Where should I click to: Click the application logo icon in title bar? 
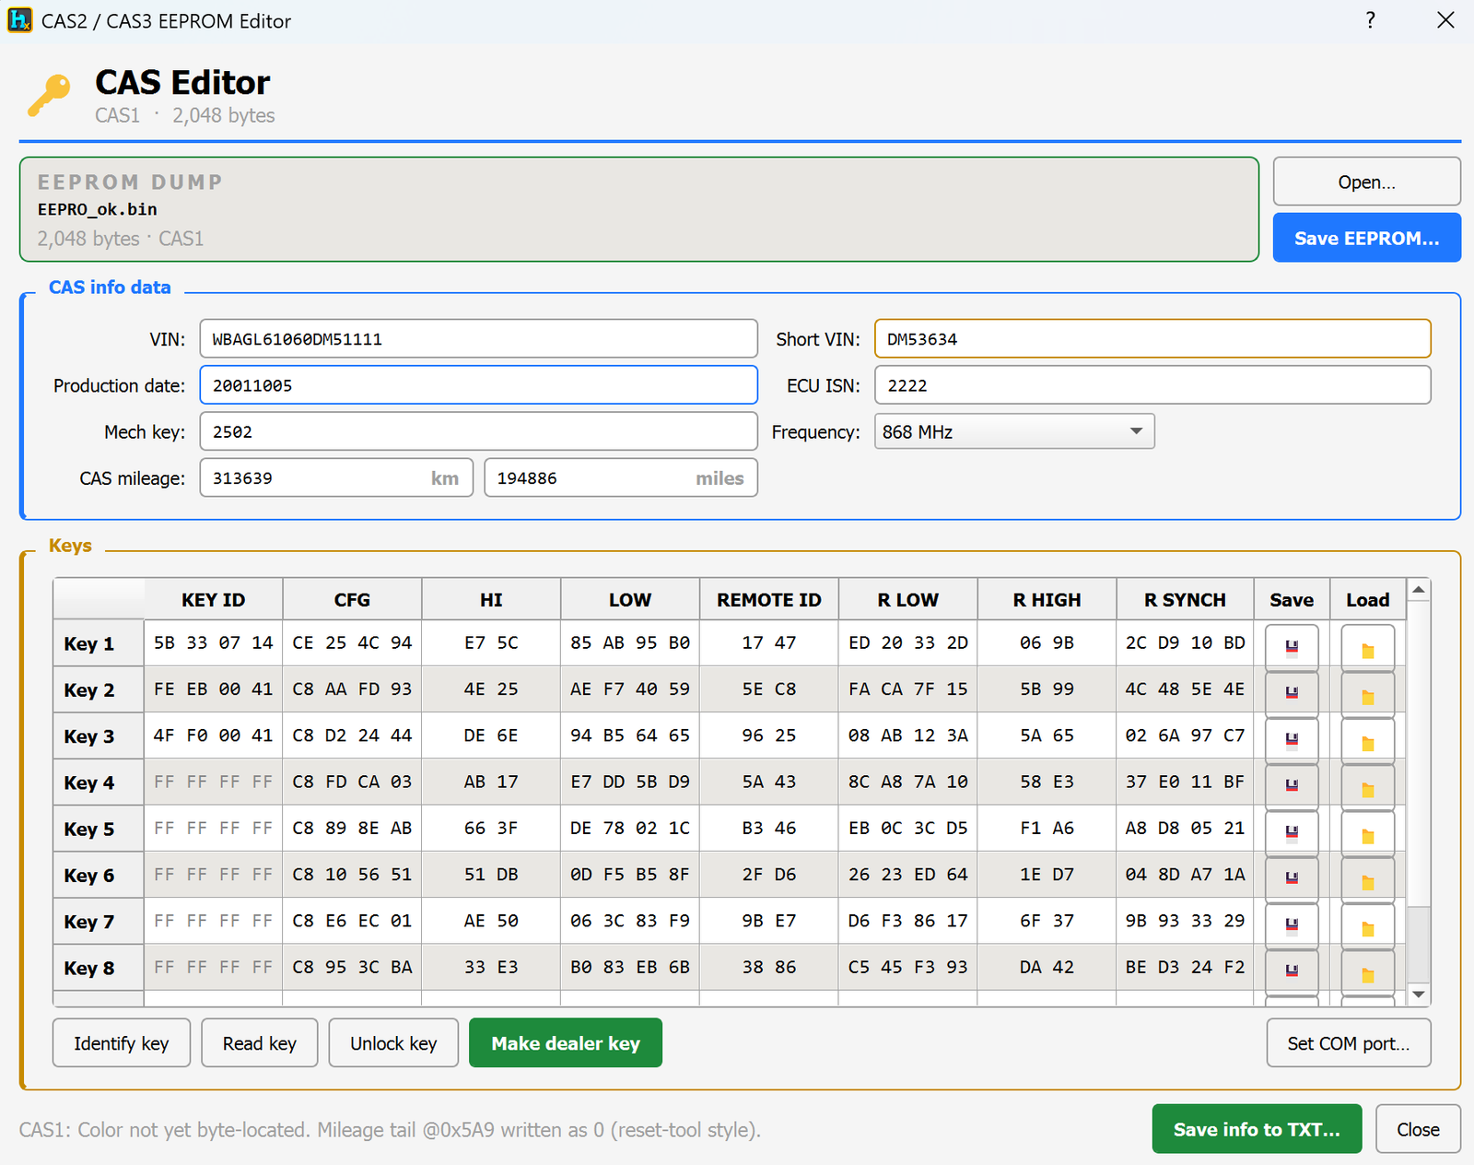[x=19, y=20]
